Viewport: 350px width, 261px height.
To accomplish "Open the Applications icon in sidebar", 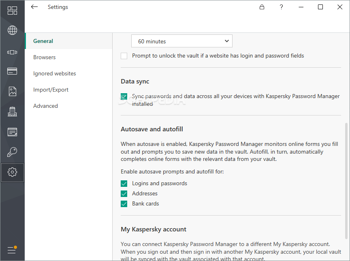I will pos(12,52).
